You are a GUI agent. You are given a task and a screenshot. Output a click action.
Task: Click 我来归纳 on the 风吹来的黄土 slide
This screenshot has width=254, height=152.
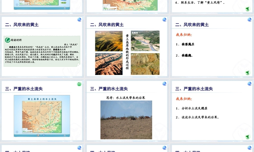click(x=184, y=35)
